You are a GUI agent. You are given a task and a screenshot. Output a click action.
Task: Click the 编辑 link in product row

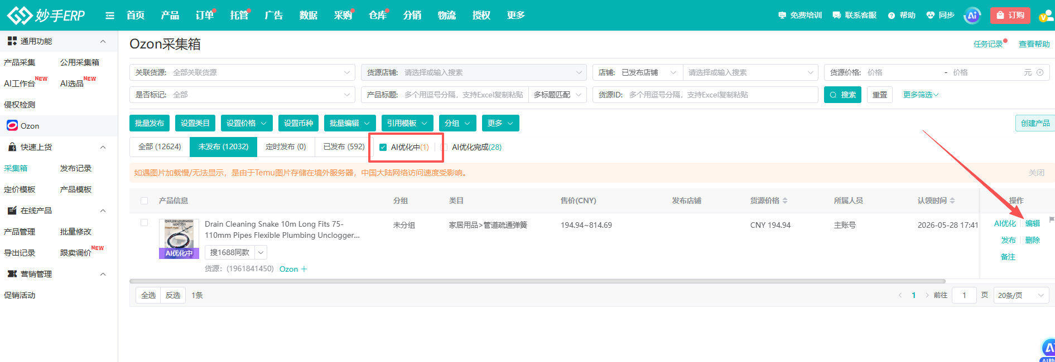click(1033, 223)
